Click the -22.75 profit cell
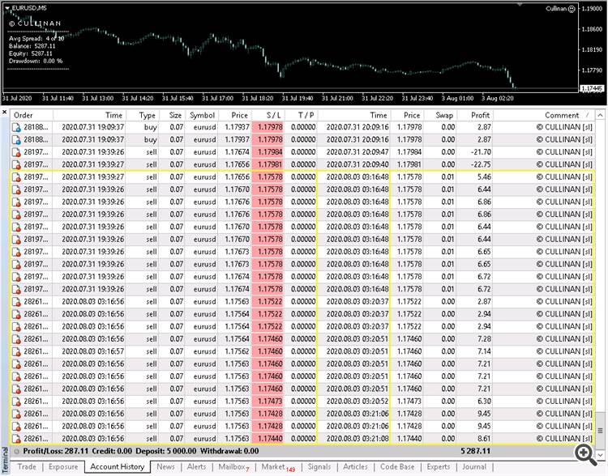This screenshot has width=608, height=476. pos(481,164)
